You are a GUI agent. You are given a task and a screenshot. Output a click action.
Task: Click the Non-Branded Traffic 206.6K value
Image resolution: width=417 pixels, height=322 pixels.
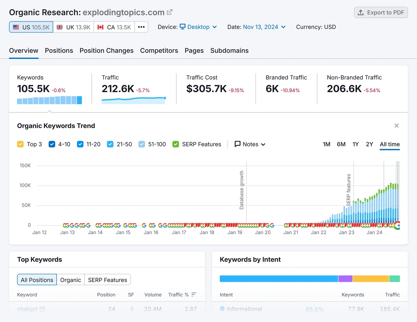pos(344,89)
